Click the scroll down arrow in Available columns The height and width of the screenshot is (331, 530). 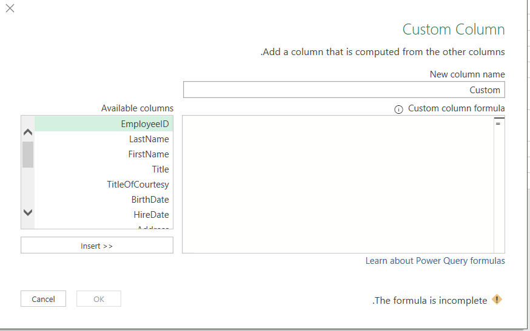click(28, 212)
